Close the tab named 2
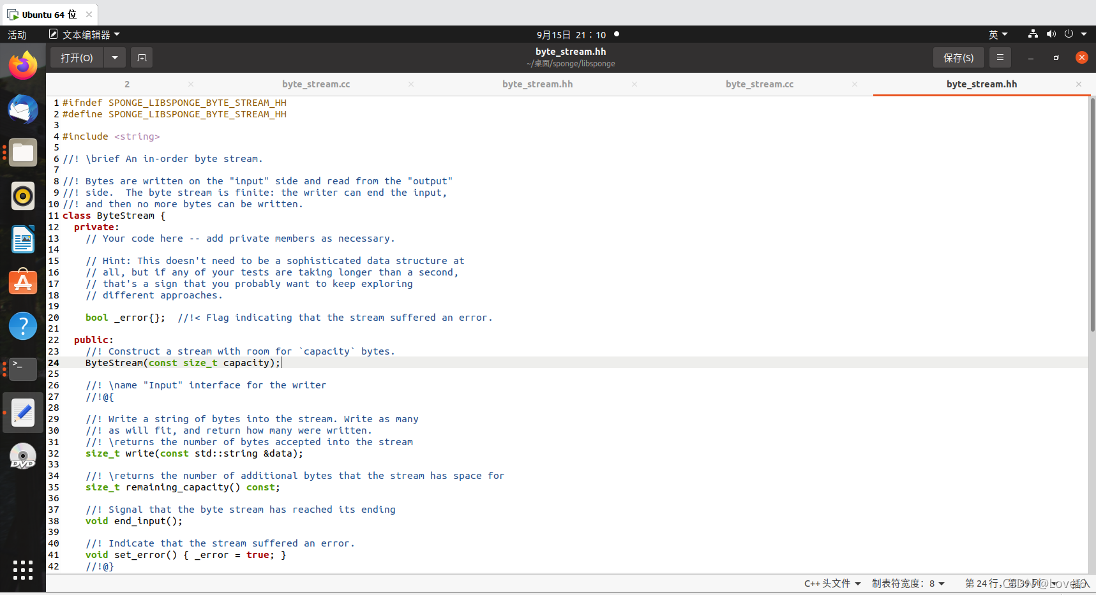The width and height of the screenshot is (1096, 595). pos(191,84)
